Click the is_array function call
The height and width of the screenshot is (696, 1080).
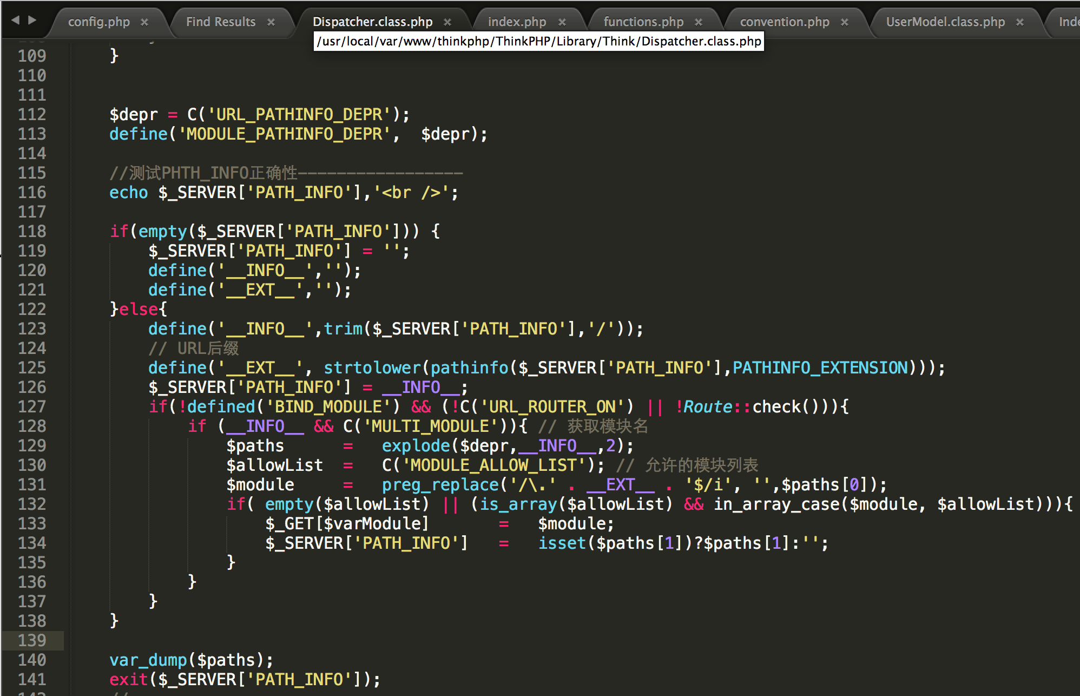(518, 504)
